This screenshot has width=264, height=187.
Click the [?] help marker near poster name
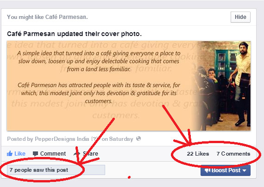tap(94, 139)
